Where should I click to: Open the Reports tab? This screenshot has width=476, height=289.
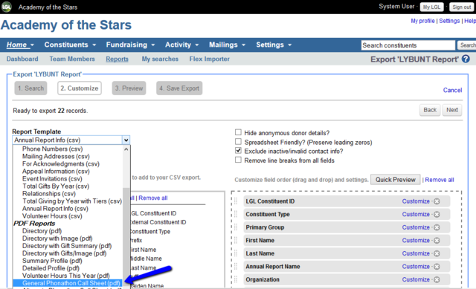[x=117, y=59]
